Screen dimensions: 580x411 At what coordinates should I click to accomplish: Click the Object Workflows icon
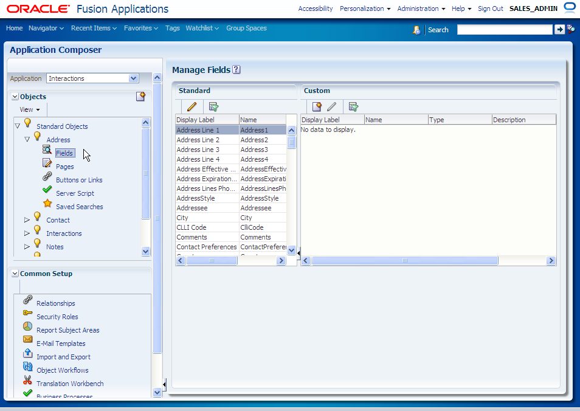[28, 366]
